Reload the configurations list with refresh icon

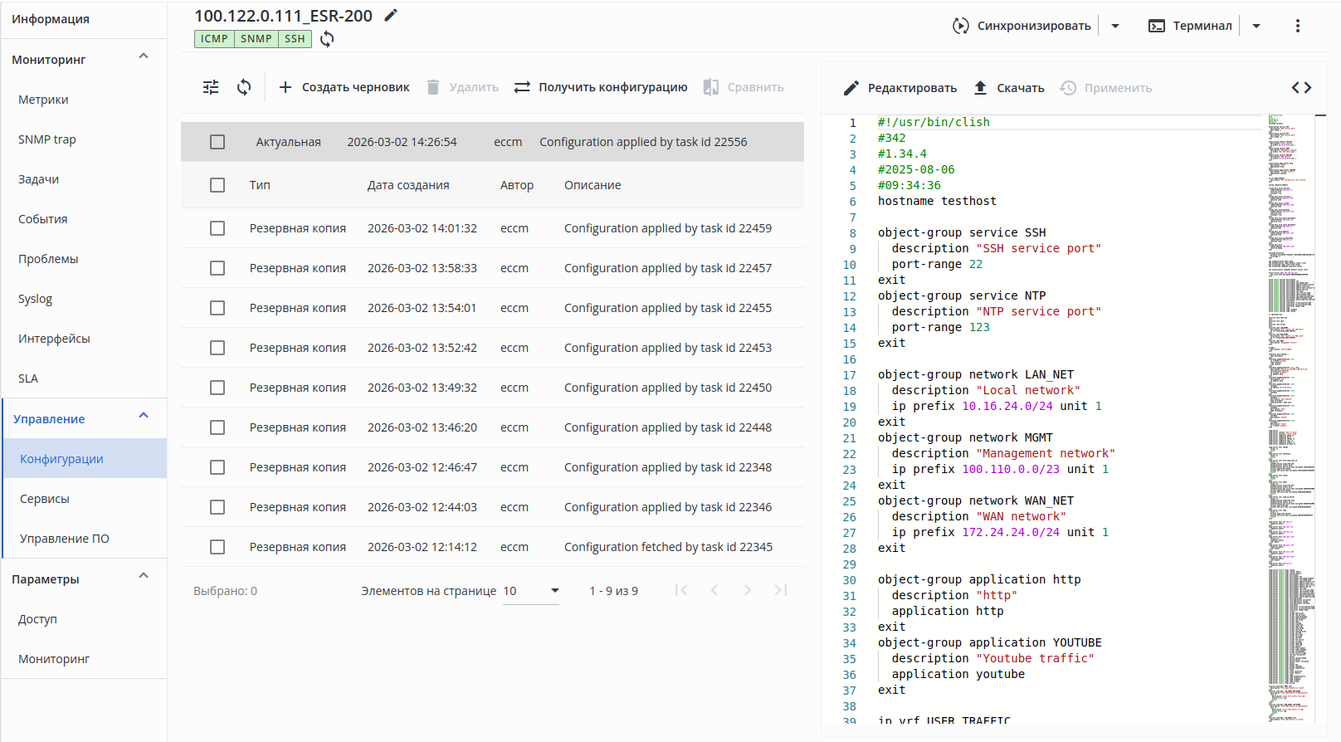[x=244, y=87]
